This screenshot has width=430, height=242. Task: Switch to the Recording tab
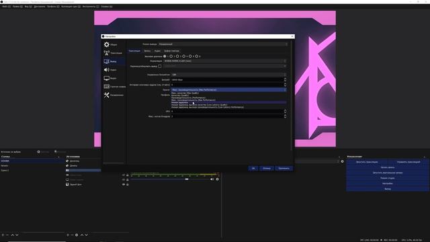point(147,51)
